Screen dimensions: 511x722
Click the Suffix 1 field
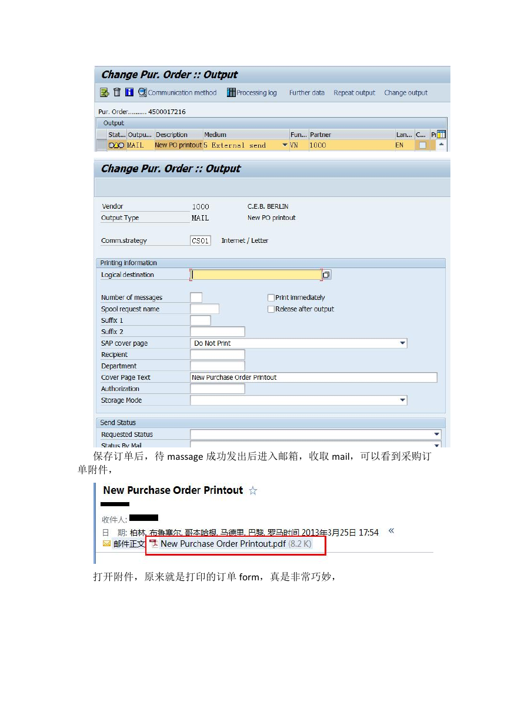pyautogui.click(x=200, y=320)
